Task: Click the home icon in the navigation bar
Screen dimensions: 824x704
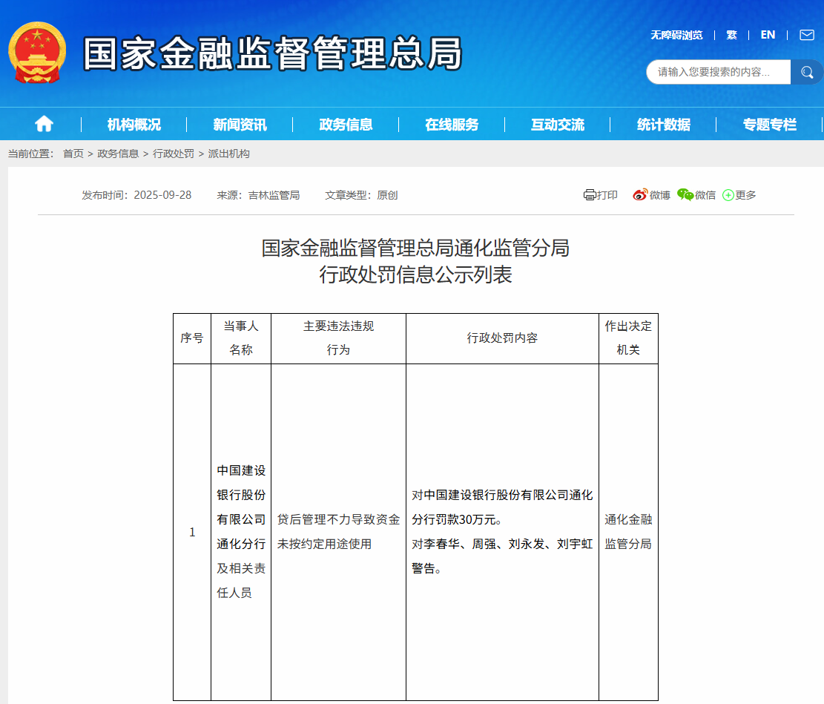Action: (44, 124)
